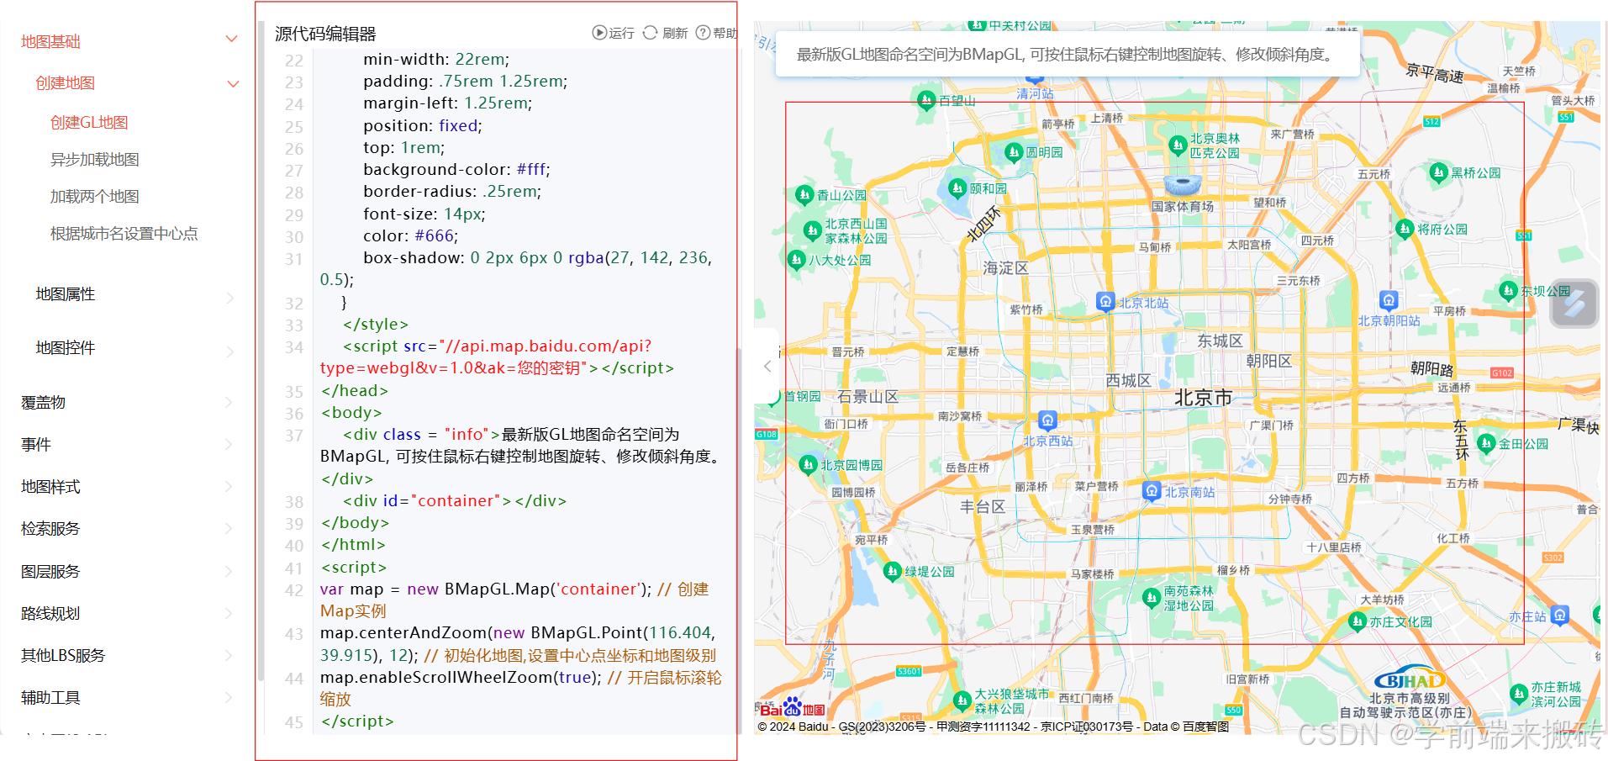Expand the 地图样式 section arrow
1608x761 pixels.
pyautogui.click(x=229, y=487)
